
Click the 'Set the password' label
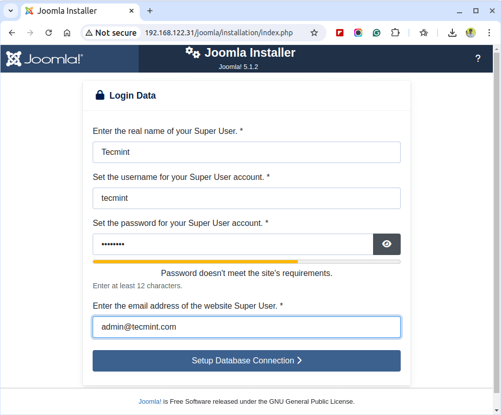pos(181,223)
